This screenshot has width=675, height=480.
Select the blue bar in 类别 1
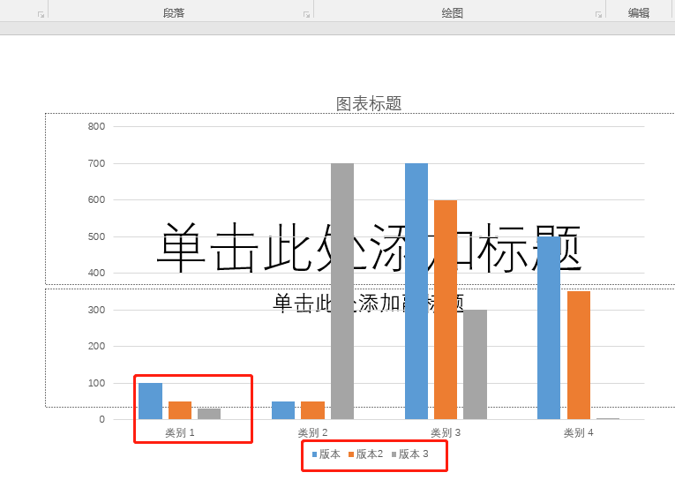150,401
